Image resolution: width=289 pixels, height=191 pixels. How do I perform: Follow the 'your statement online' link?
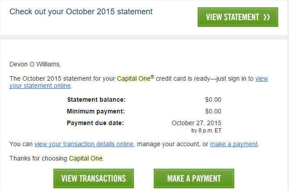pos(40,86)
